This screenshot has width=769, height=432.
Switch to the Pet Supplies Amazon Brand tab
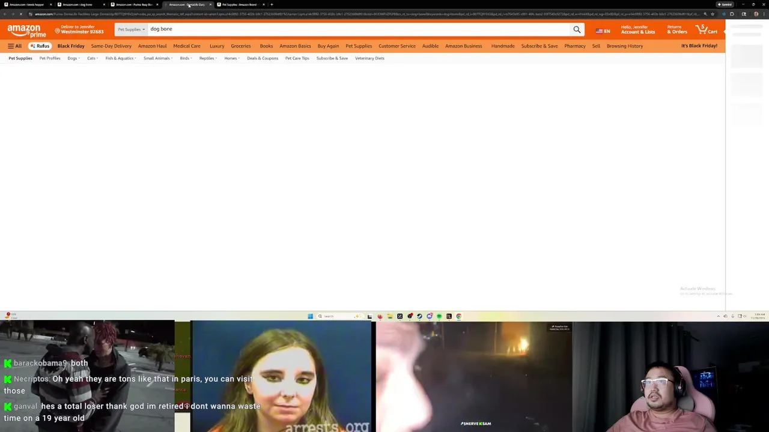pyautogui.click(x=240, y=4)
